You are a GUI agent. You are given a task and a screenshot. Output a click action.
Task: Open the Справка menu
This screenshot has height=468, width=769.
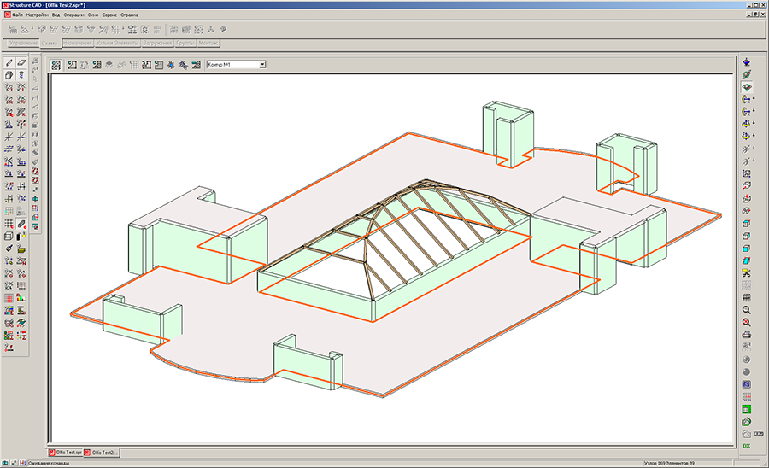click(x=129, y=15)
